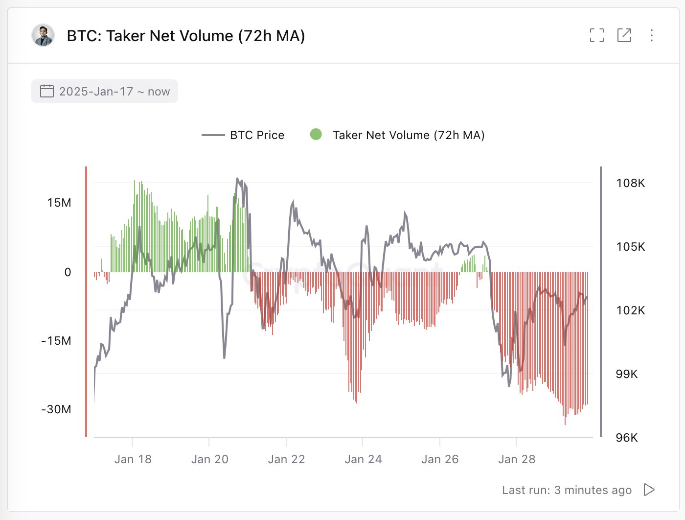685x520 pixels.
Task: Click the -30M left axis label
Action: 56,409
